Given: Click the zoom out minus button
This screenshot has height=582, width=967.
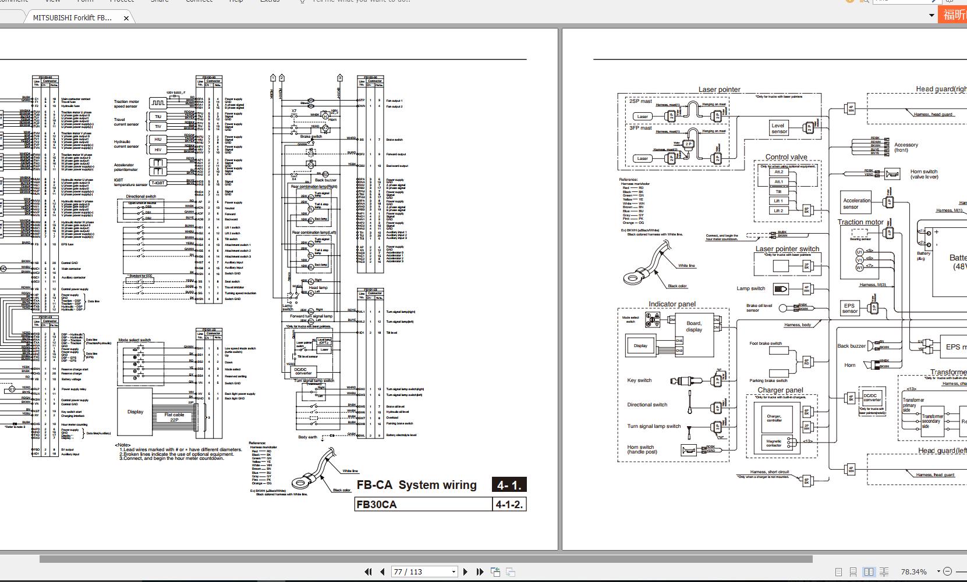Looking at the screenshot, I should coord(947,572).
